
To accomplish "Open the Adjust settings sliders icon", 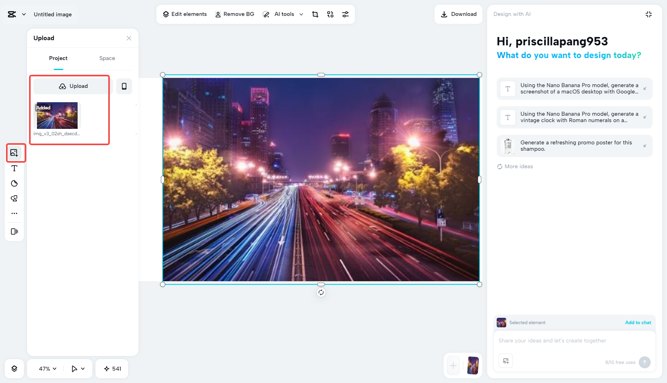I will point(345,14).
